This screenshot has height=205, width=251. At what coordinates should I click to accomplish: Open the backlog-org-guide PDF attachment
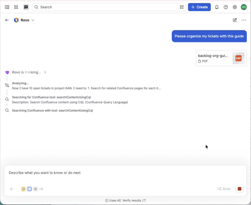[221, 58]
